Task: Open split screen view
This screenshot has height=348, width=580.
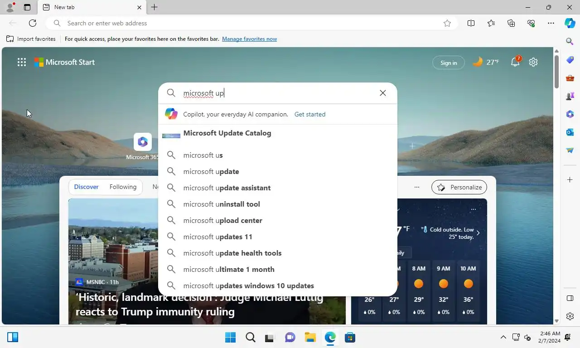Action: click(471, 23)
